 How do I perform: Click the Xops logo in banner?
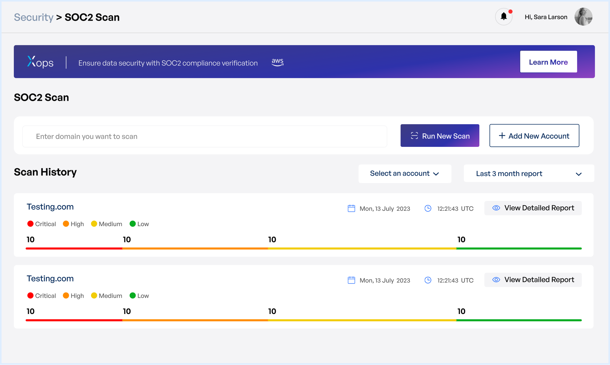[x=40, y=62]
